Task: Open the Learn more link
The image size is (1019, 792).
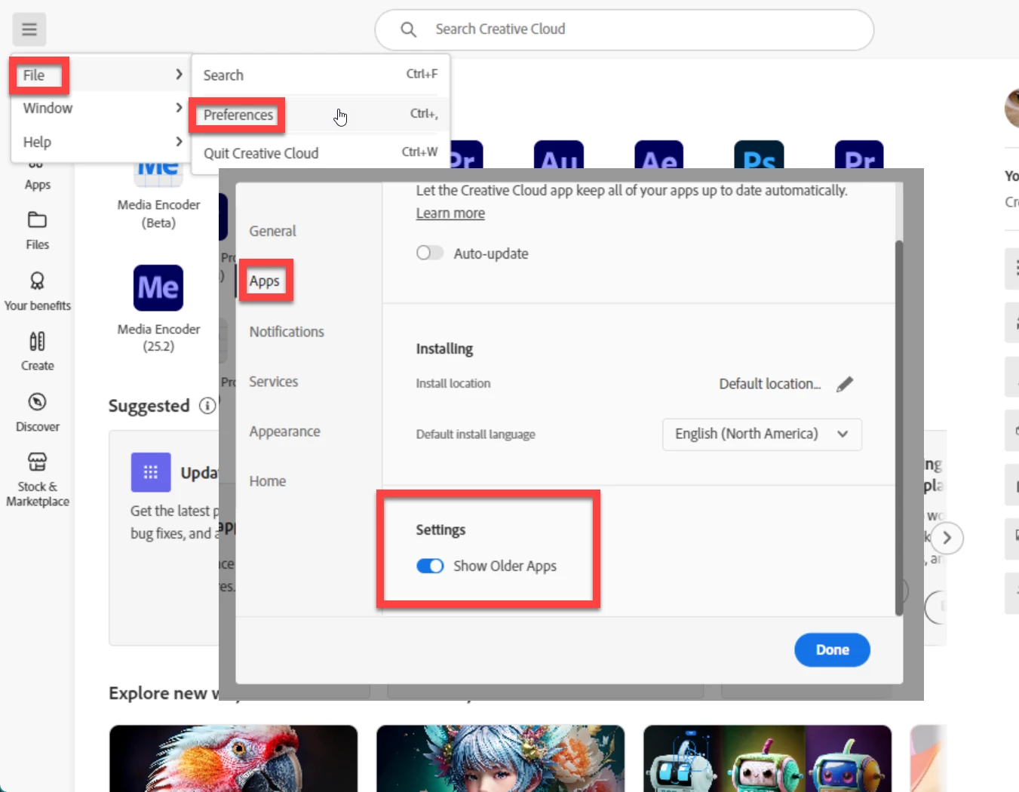Action: (x=450, y=213)
